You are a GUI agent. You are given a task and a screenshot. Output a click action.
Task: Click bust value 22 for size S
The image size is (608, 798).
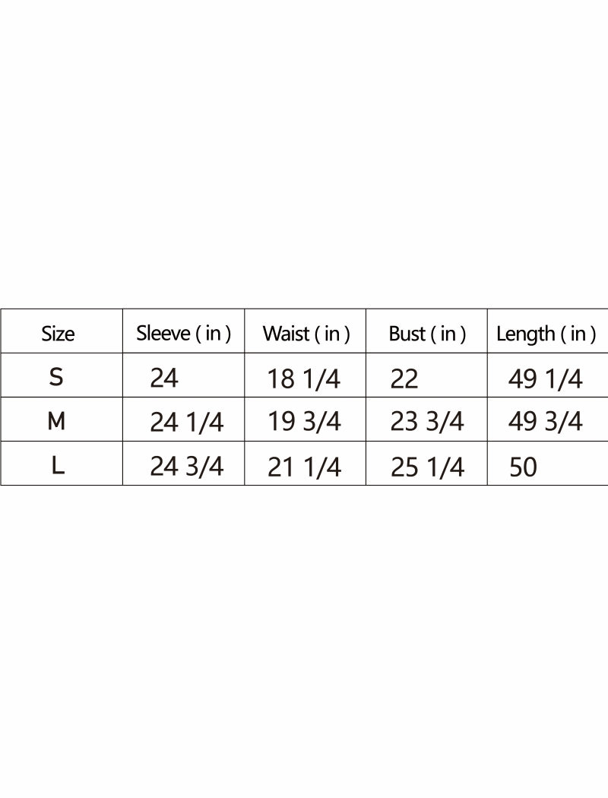point(404,378)
